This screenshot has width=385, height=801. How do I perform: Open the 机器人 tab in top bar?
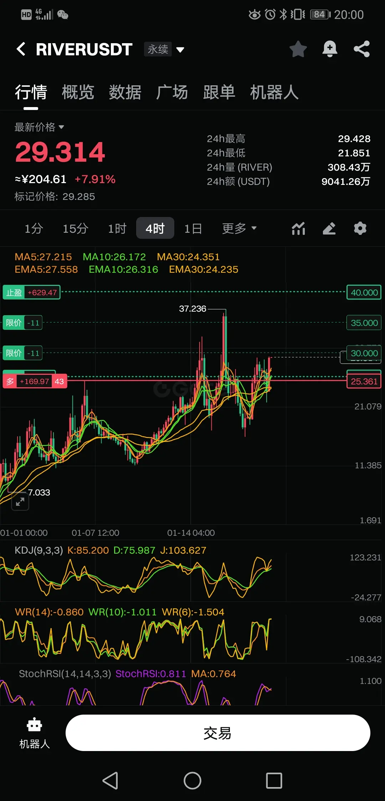[x=274, y=92]
